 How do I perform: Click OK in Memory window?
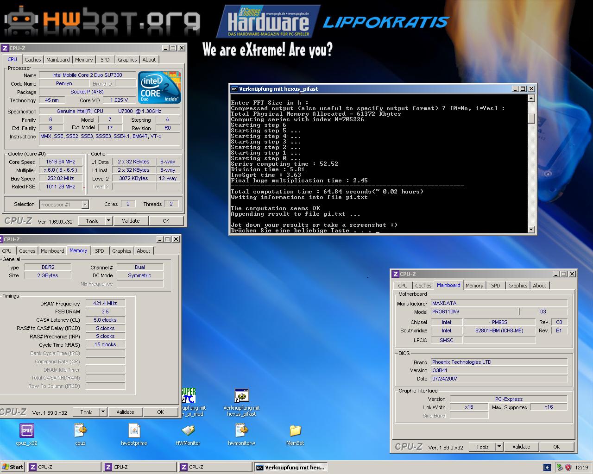tap(160, 412)
